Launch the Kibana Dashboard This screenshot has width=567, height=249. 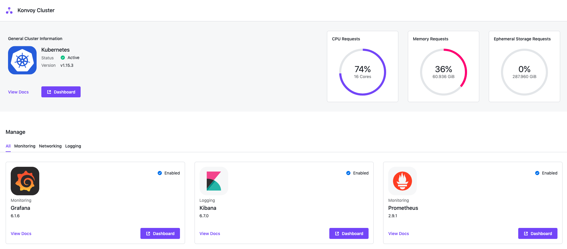[x=349, y=234]
